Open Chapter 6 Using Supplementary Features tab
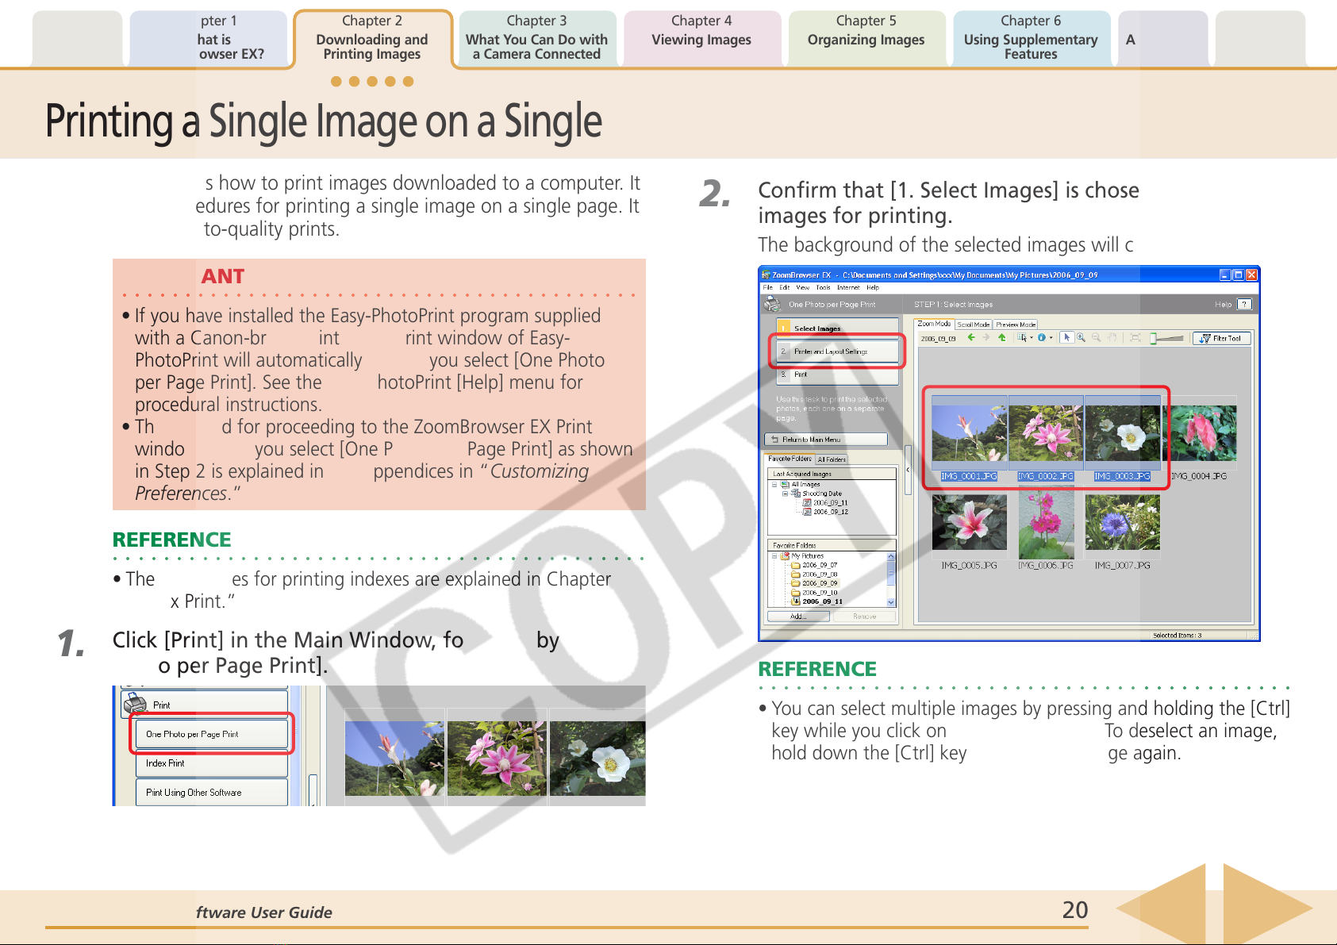 tap(1031, 39)
